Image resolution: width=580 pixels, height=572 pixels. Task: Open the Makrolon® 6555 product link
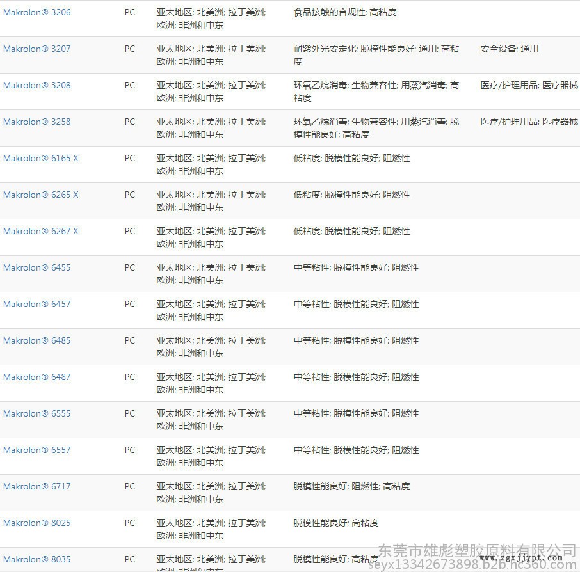click(x=36, y=413)
